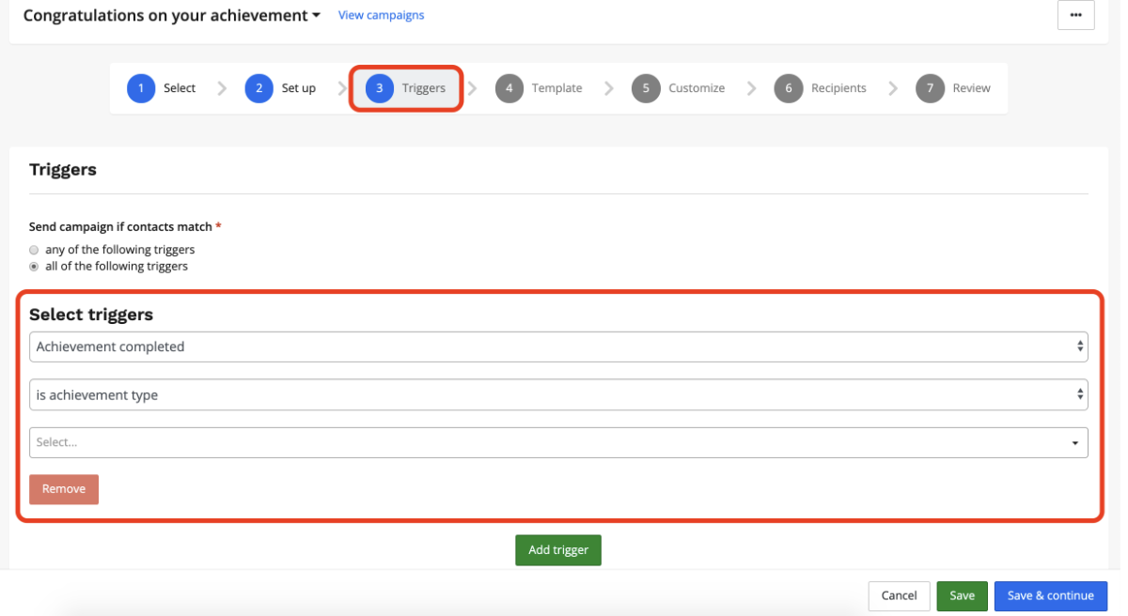1128x616 pixels.
Task: Select 'any of the following triggers' radio
Action: coord(35,250)
